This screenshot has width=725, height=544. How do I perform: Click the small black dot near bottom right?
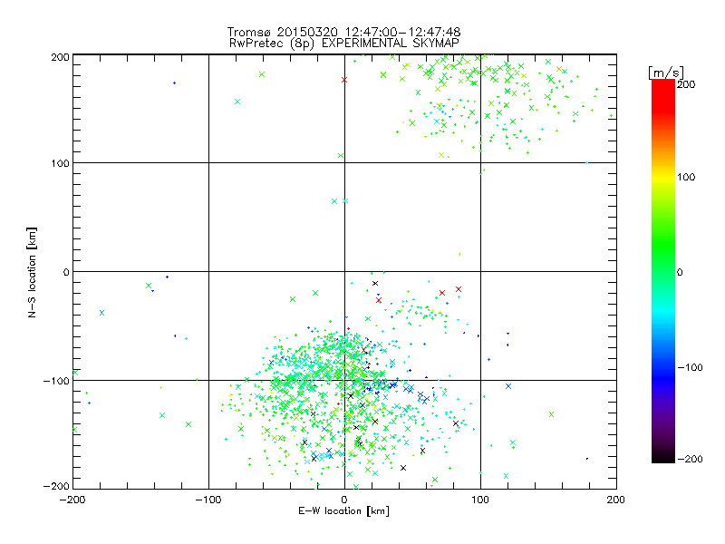pyautogui.click(x=587, y=459)
